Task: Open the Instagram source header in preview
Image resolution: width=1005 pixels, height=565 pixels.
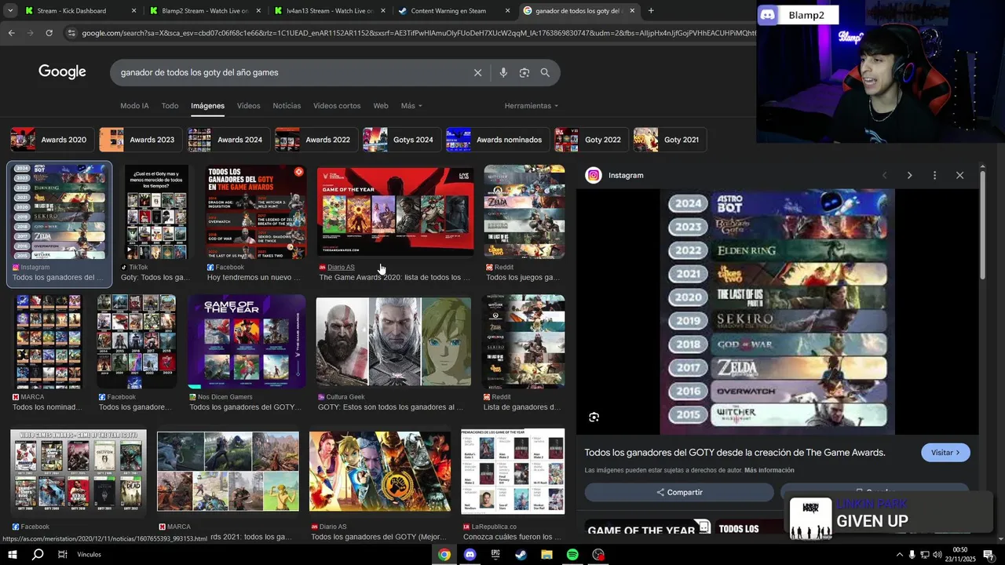Action: point(616,175)
